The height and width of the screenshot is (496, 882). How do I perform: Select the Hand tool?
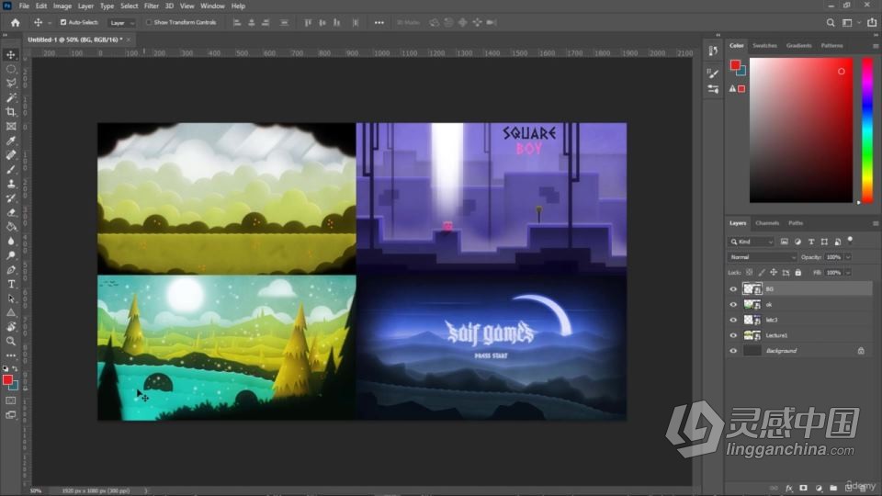coord(11,327)
